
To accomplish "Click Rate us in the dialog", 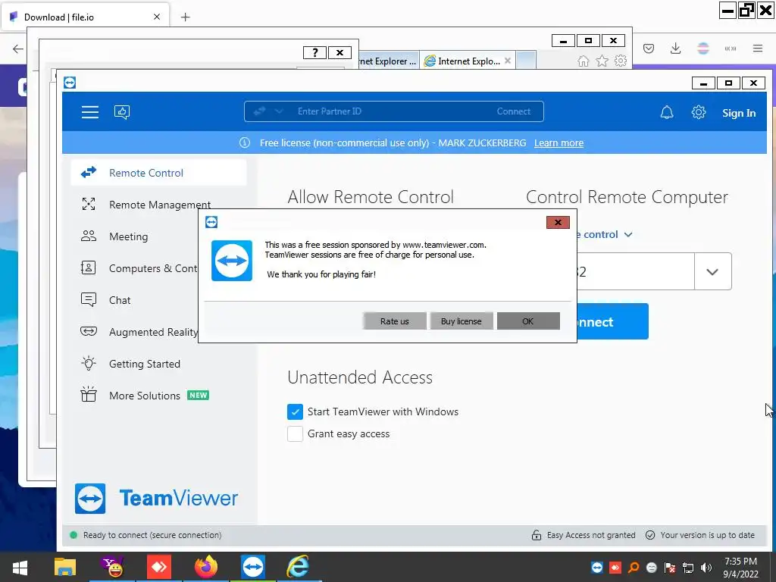I will tap(394, 321).
